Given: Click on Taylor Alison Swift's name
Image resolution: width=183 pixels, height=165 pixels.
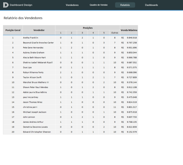Looking at the screenshot, I should pos(32,77).
